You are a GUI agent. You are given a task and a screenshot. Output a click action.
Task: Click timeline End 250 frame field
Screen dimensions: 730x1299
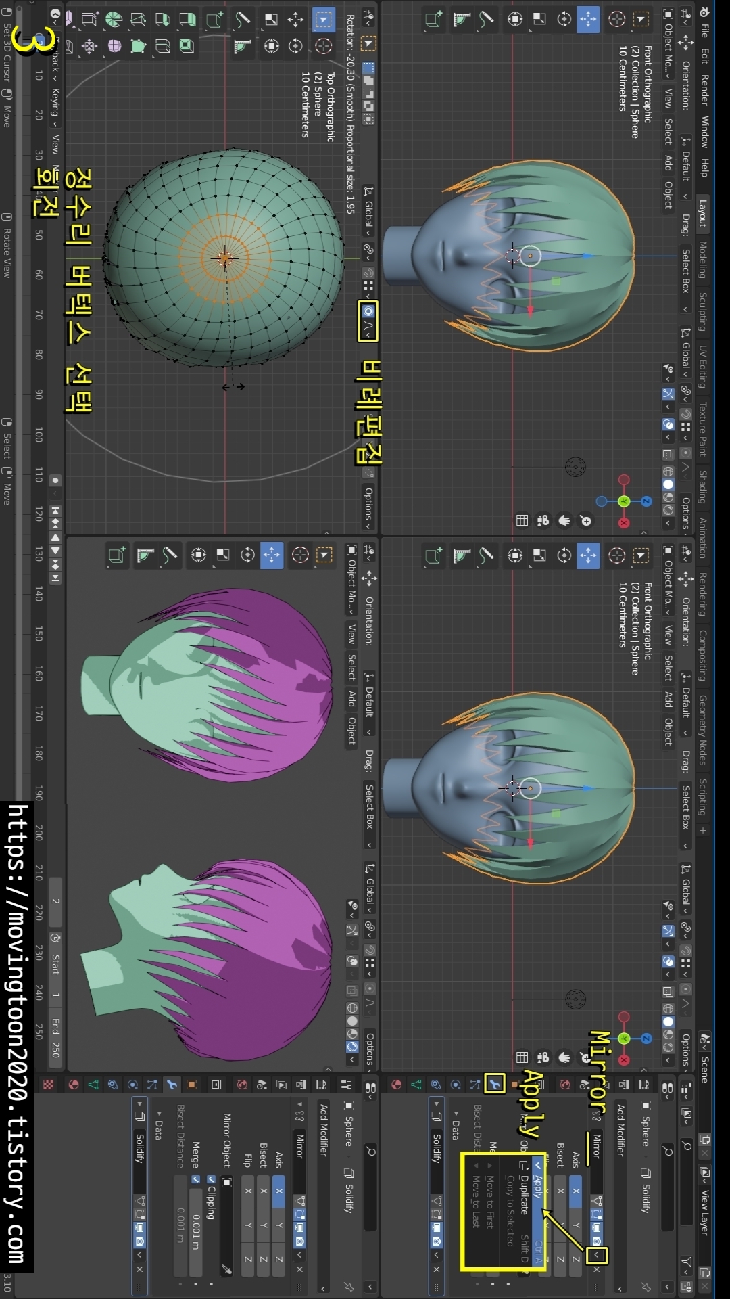pos(55,1038)
